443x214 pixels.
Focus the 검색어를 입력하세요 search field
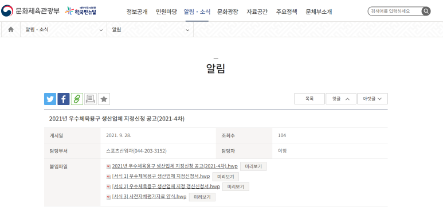pyautogui.click(x=394, y=11)
